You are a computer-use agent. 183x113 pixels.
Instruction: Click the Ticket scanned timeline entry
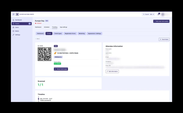point(45,100)
